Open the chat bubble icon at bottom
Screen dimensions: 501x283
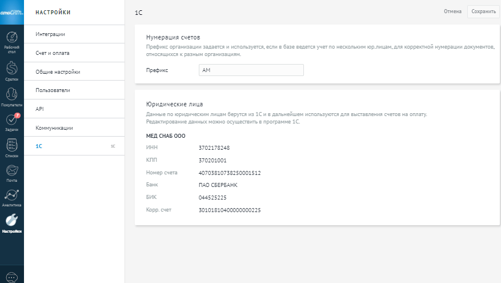(x=12, y=276)
